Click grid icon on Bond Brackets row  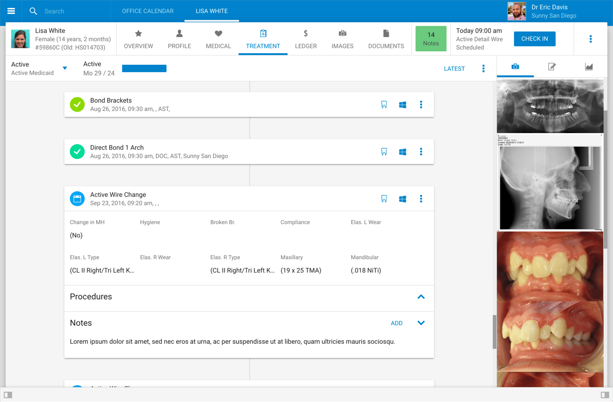coord(403,105)
